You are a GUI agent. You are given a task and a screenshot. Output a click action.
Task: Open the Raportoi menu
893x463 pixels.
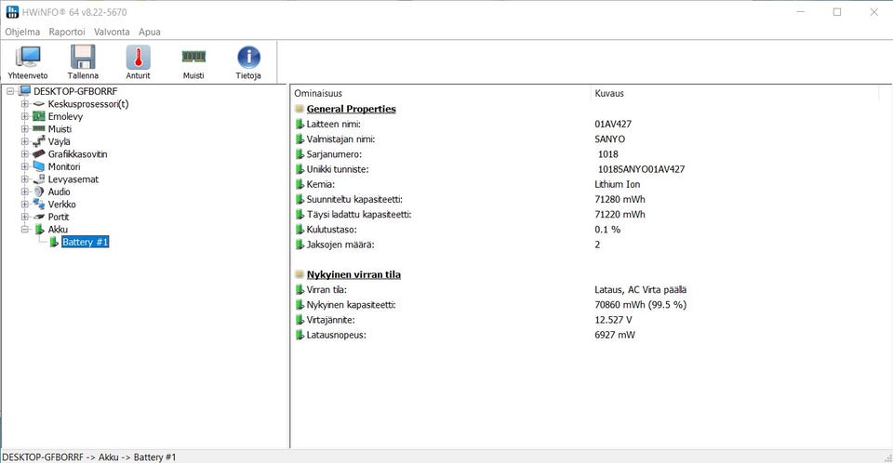pyautogui.click(x=67, y=32)
